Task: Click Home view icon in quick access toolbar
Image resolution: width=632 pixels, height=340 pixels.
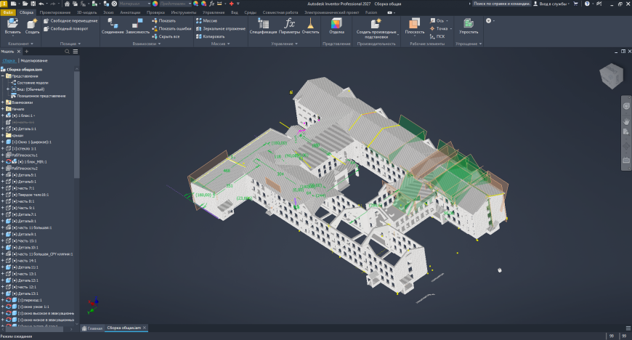Action: coord(67,4)
